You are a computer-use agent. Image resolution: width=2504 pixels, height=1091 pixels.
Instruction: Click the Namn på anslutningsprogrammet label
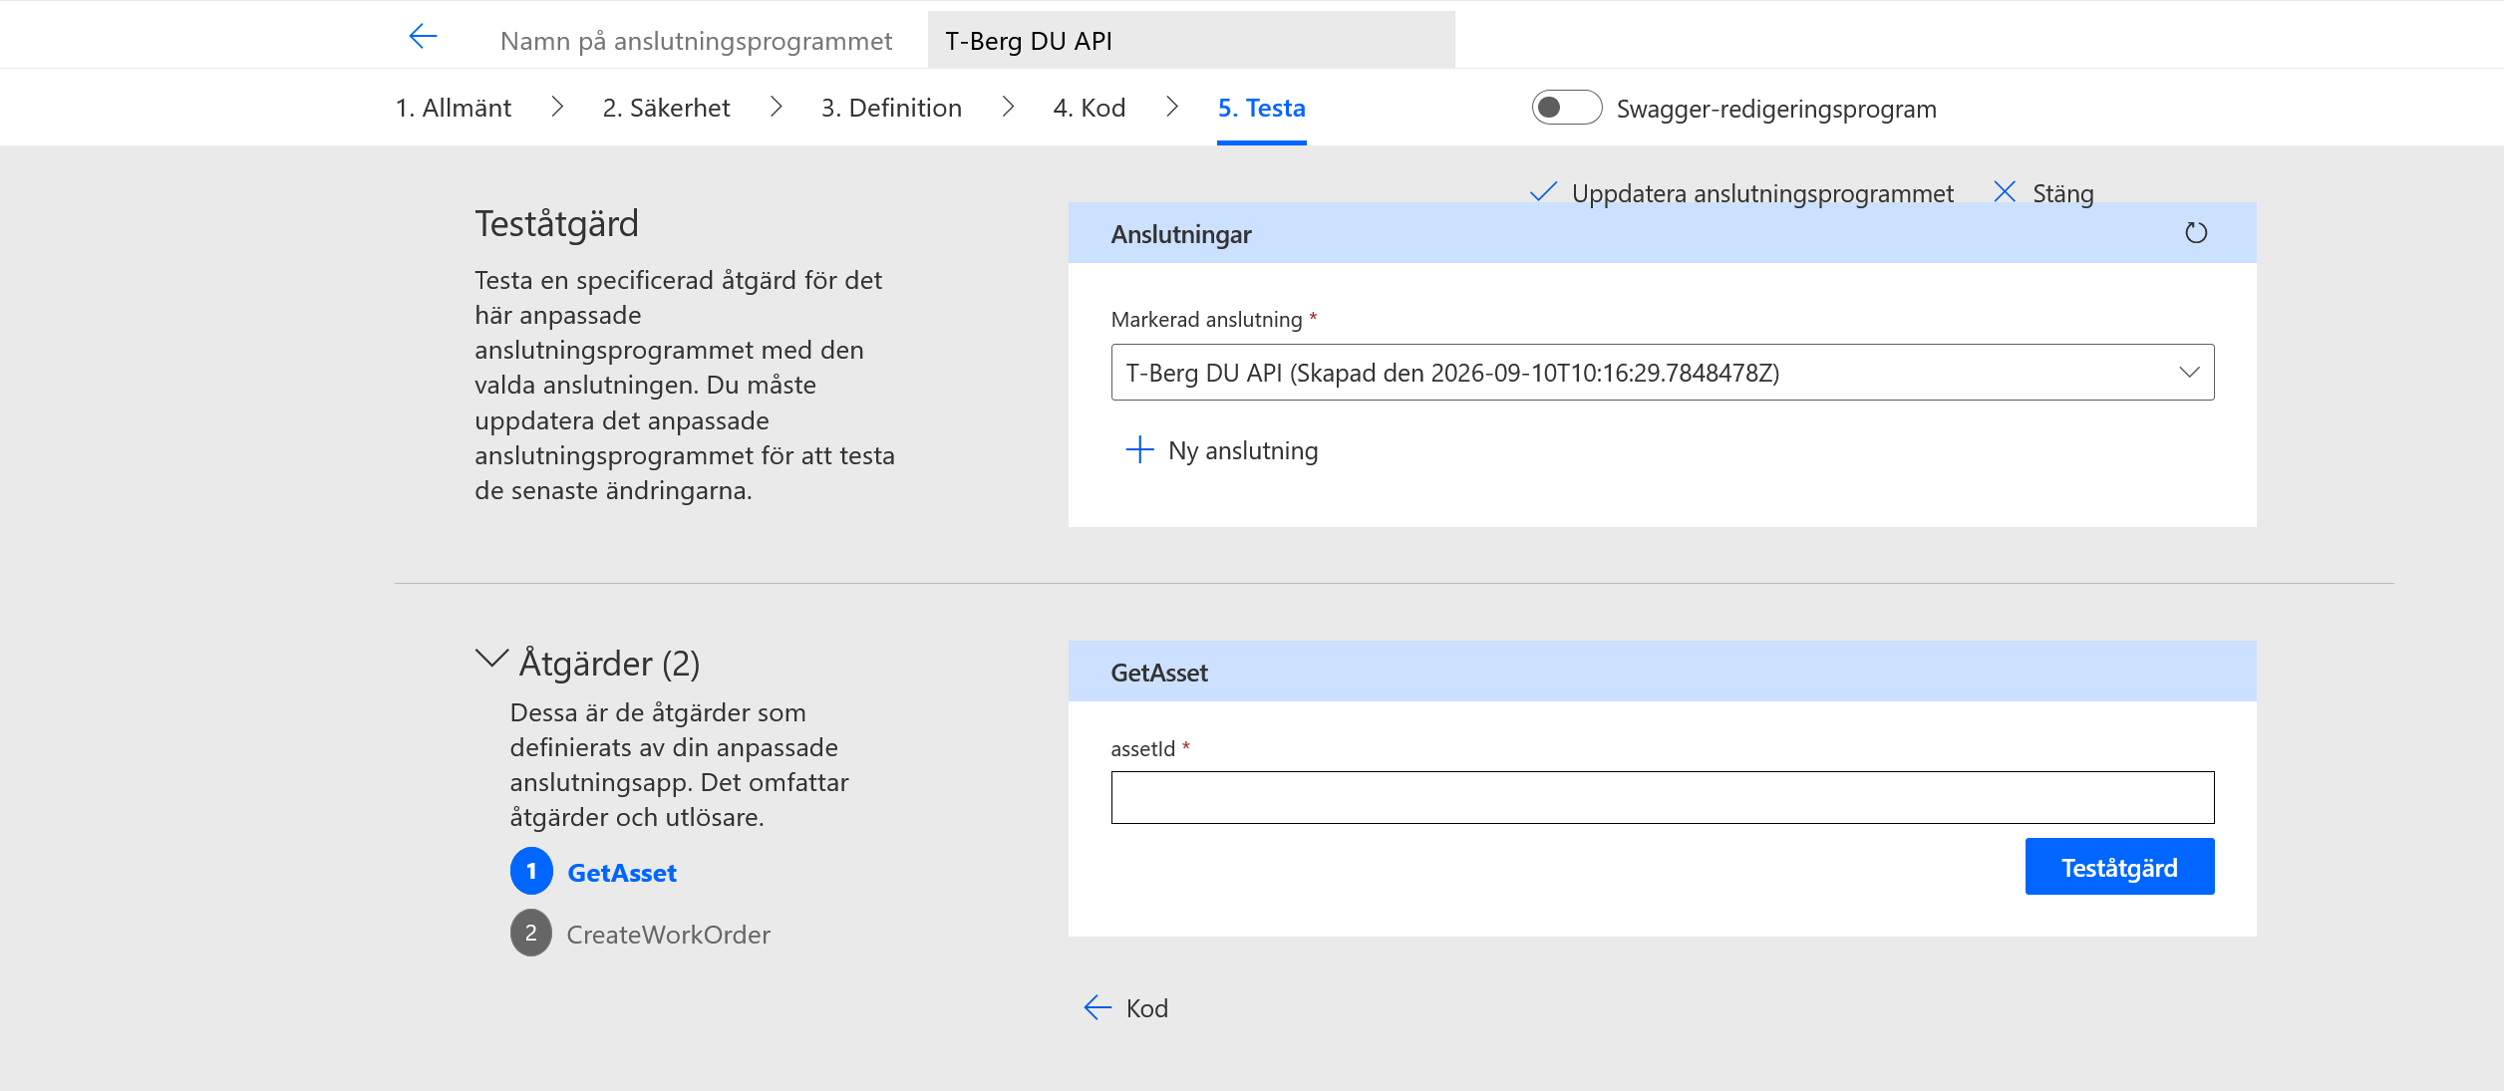pyautogui.click(x=696, y=41)
